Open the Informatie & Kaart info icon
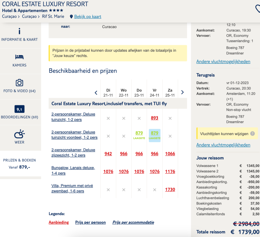 [19, 31]
